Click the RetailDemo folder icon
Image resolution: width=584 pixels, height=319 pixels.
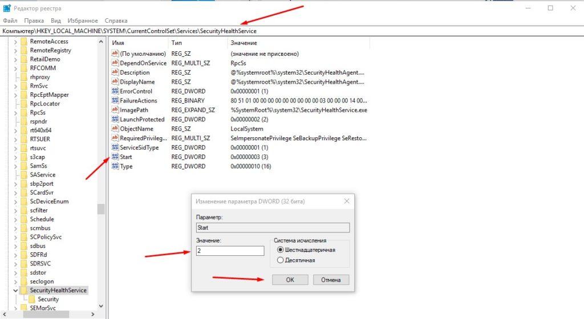click(x=24, y=59)
